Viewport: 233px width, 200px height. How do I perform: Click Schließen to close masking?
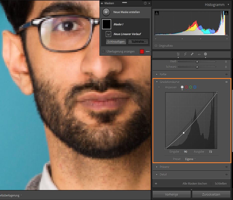221,183
